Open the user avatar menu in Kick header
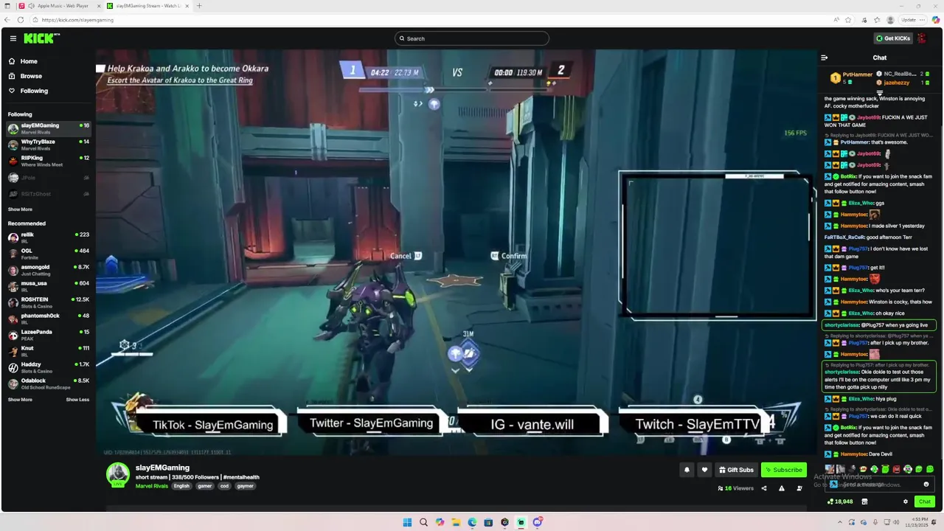944x531 pixels. [x=922, y=38]
